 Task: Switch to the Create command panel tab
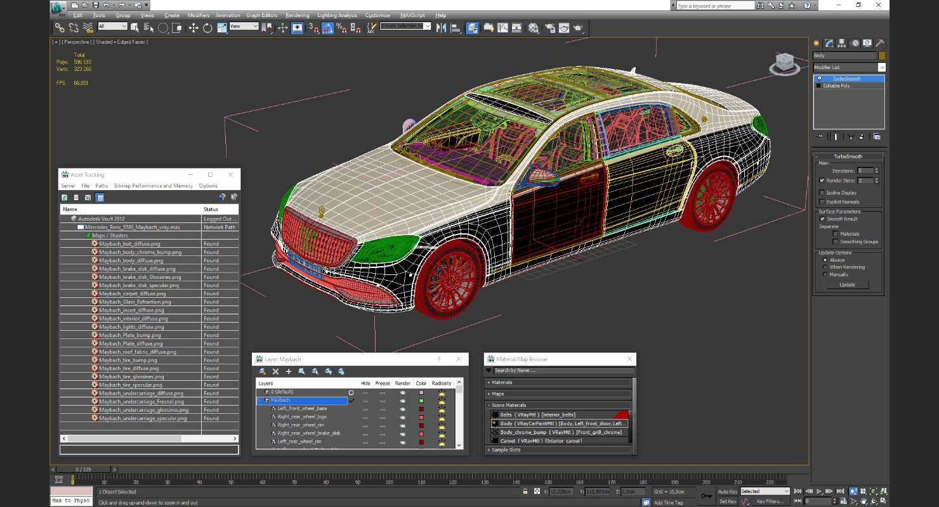pyautogui.click(x=817, y=43)
